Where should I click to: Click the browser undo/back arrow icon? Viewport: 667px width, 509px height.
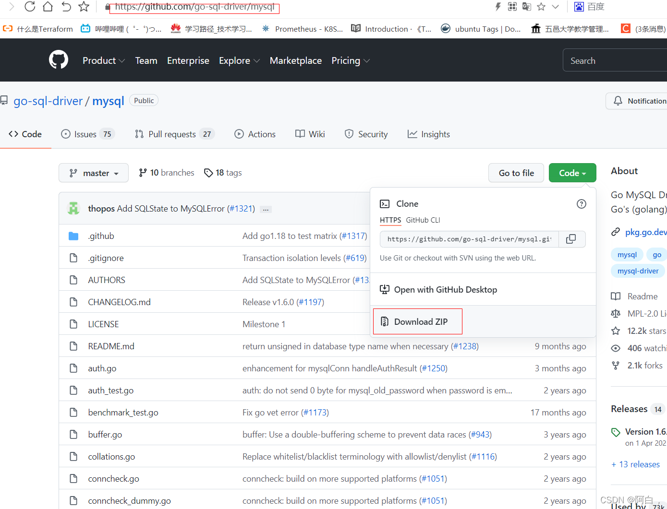coord(66,6)
